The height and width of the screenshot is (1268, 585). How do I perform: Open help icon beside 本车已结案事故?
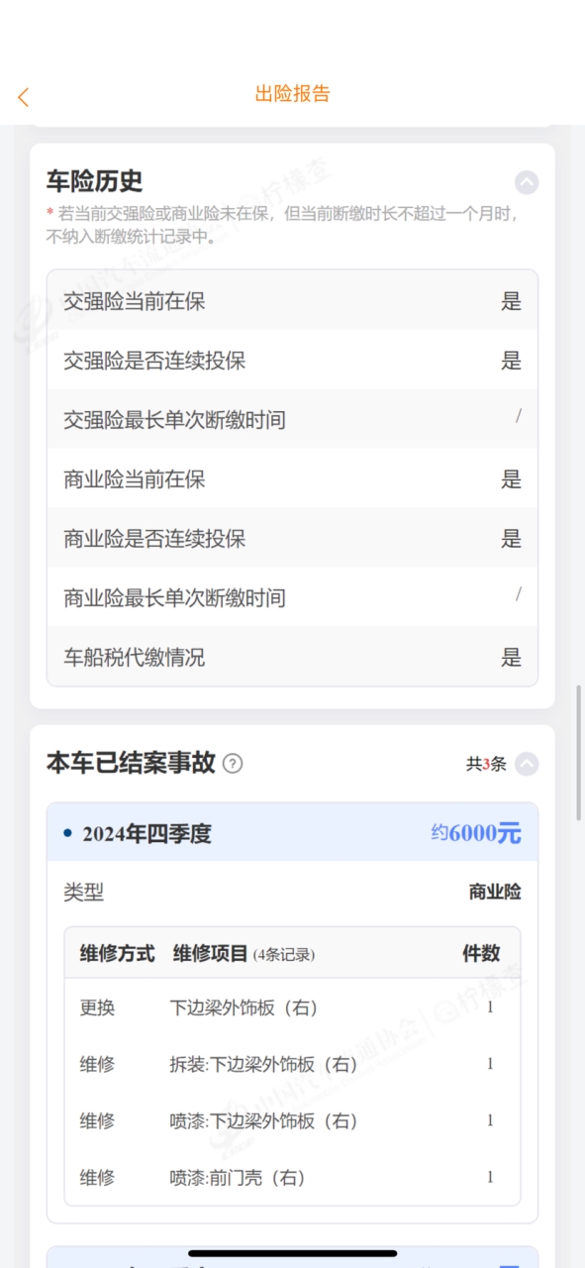click(233, 764)
